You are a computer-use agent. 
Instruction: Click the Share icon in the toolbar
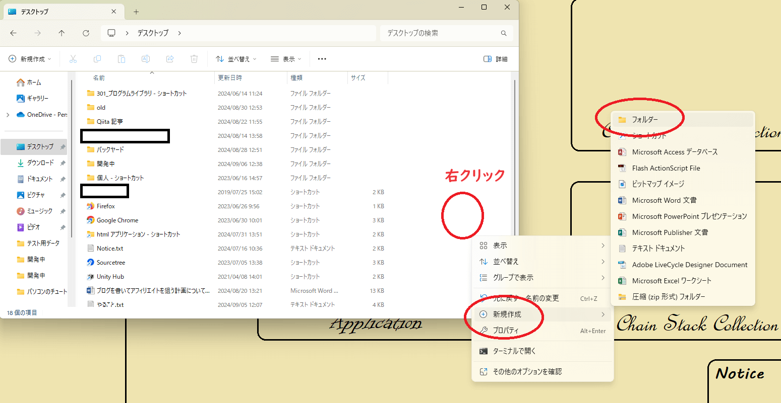pos(170,59)
